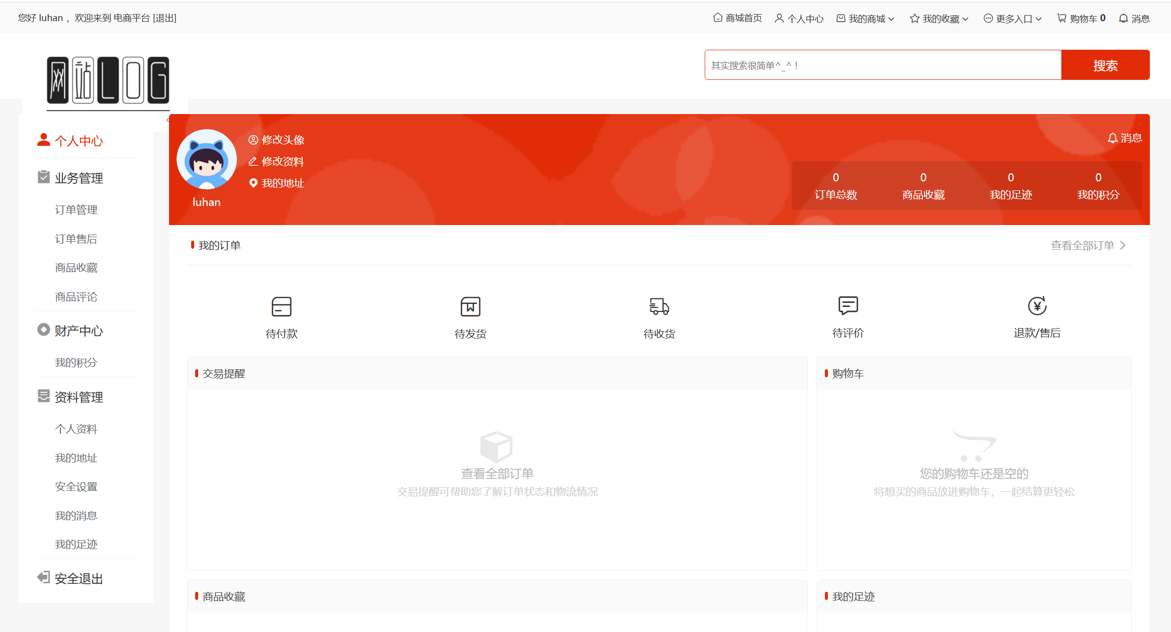Click the shopping cart icon in top bar
The height and width of the screenshot is (632, 1171).
tap(1061, 18)
